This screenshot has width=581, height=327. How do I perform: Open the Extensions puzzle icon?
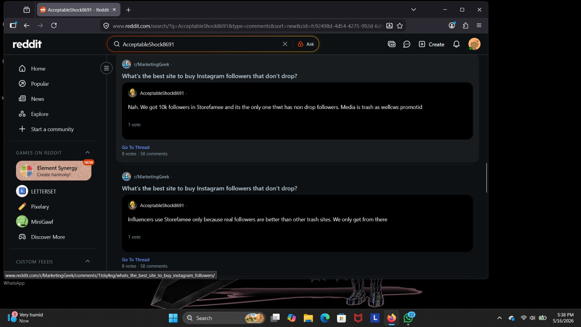(465, 25)
